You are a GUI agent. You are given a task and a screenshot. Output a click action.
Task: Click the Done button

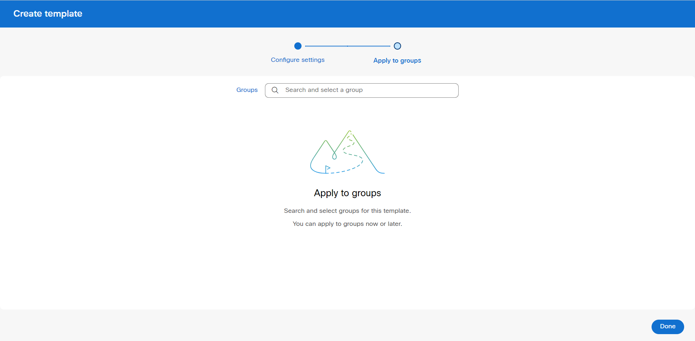pos(667,327)
